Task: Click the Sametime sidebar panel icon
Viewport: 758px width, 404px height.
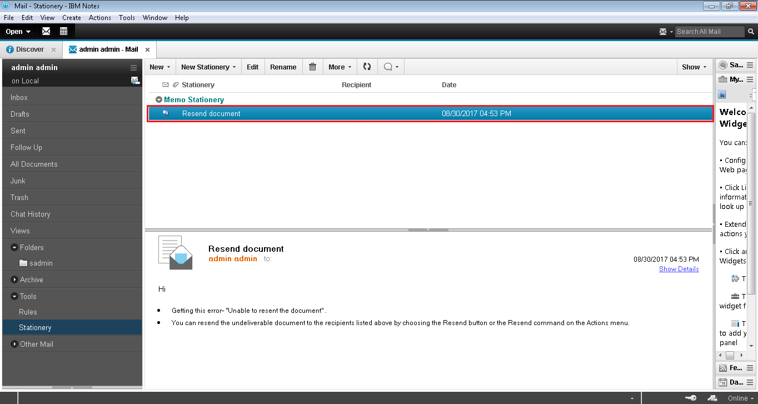Action: point(723,65)
